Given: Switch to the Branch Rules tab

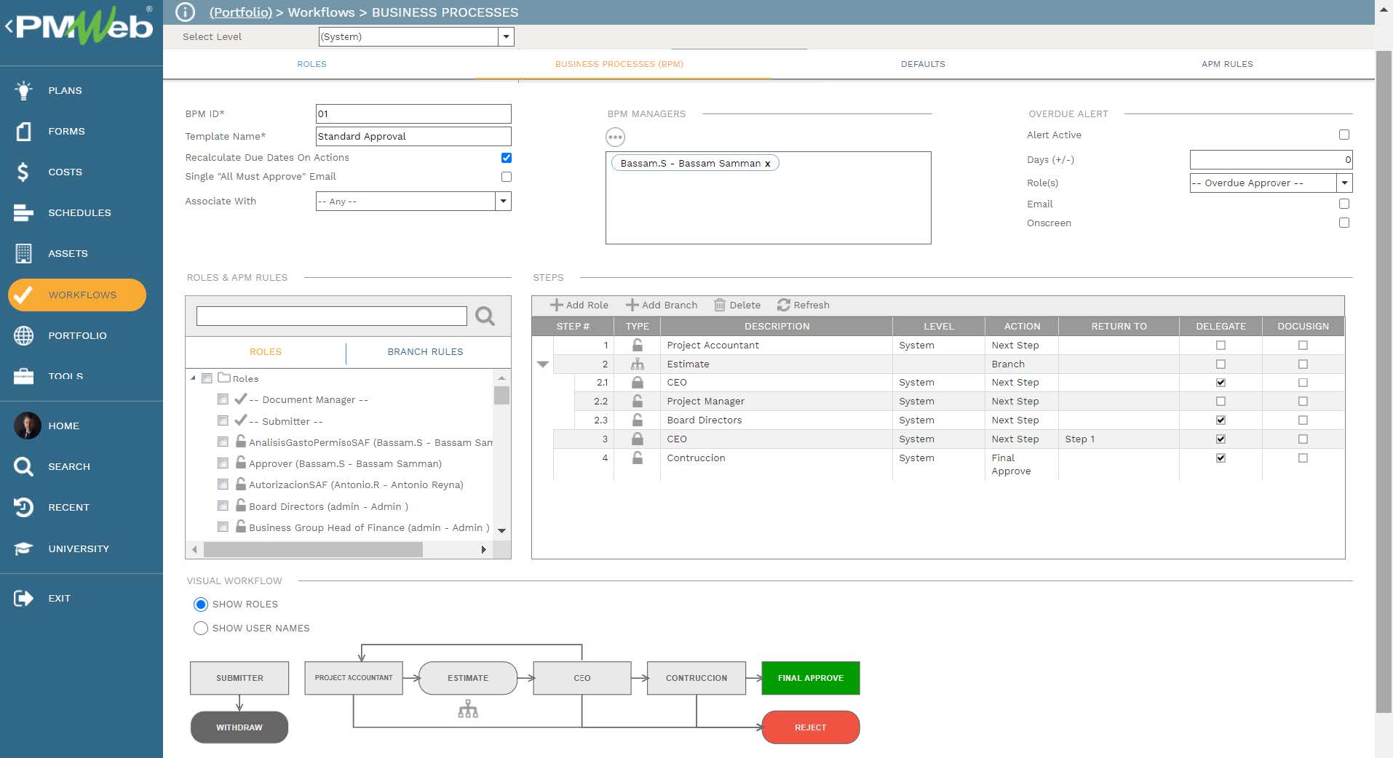Looking at the screenshot, I should (x=426, y=351).
